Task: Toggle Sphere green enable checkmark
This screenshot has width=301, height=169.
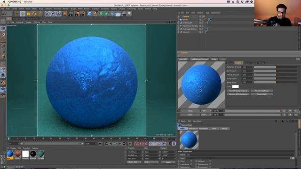Action: [x=204, y=20]
